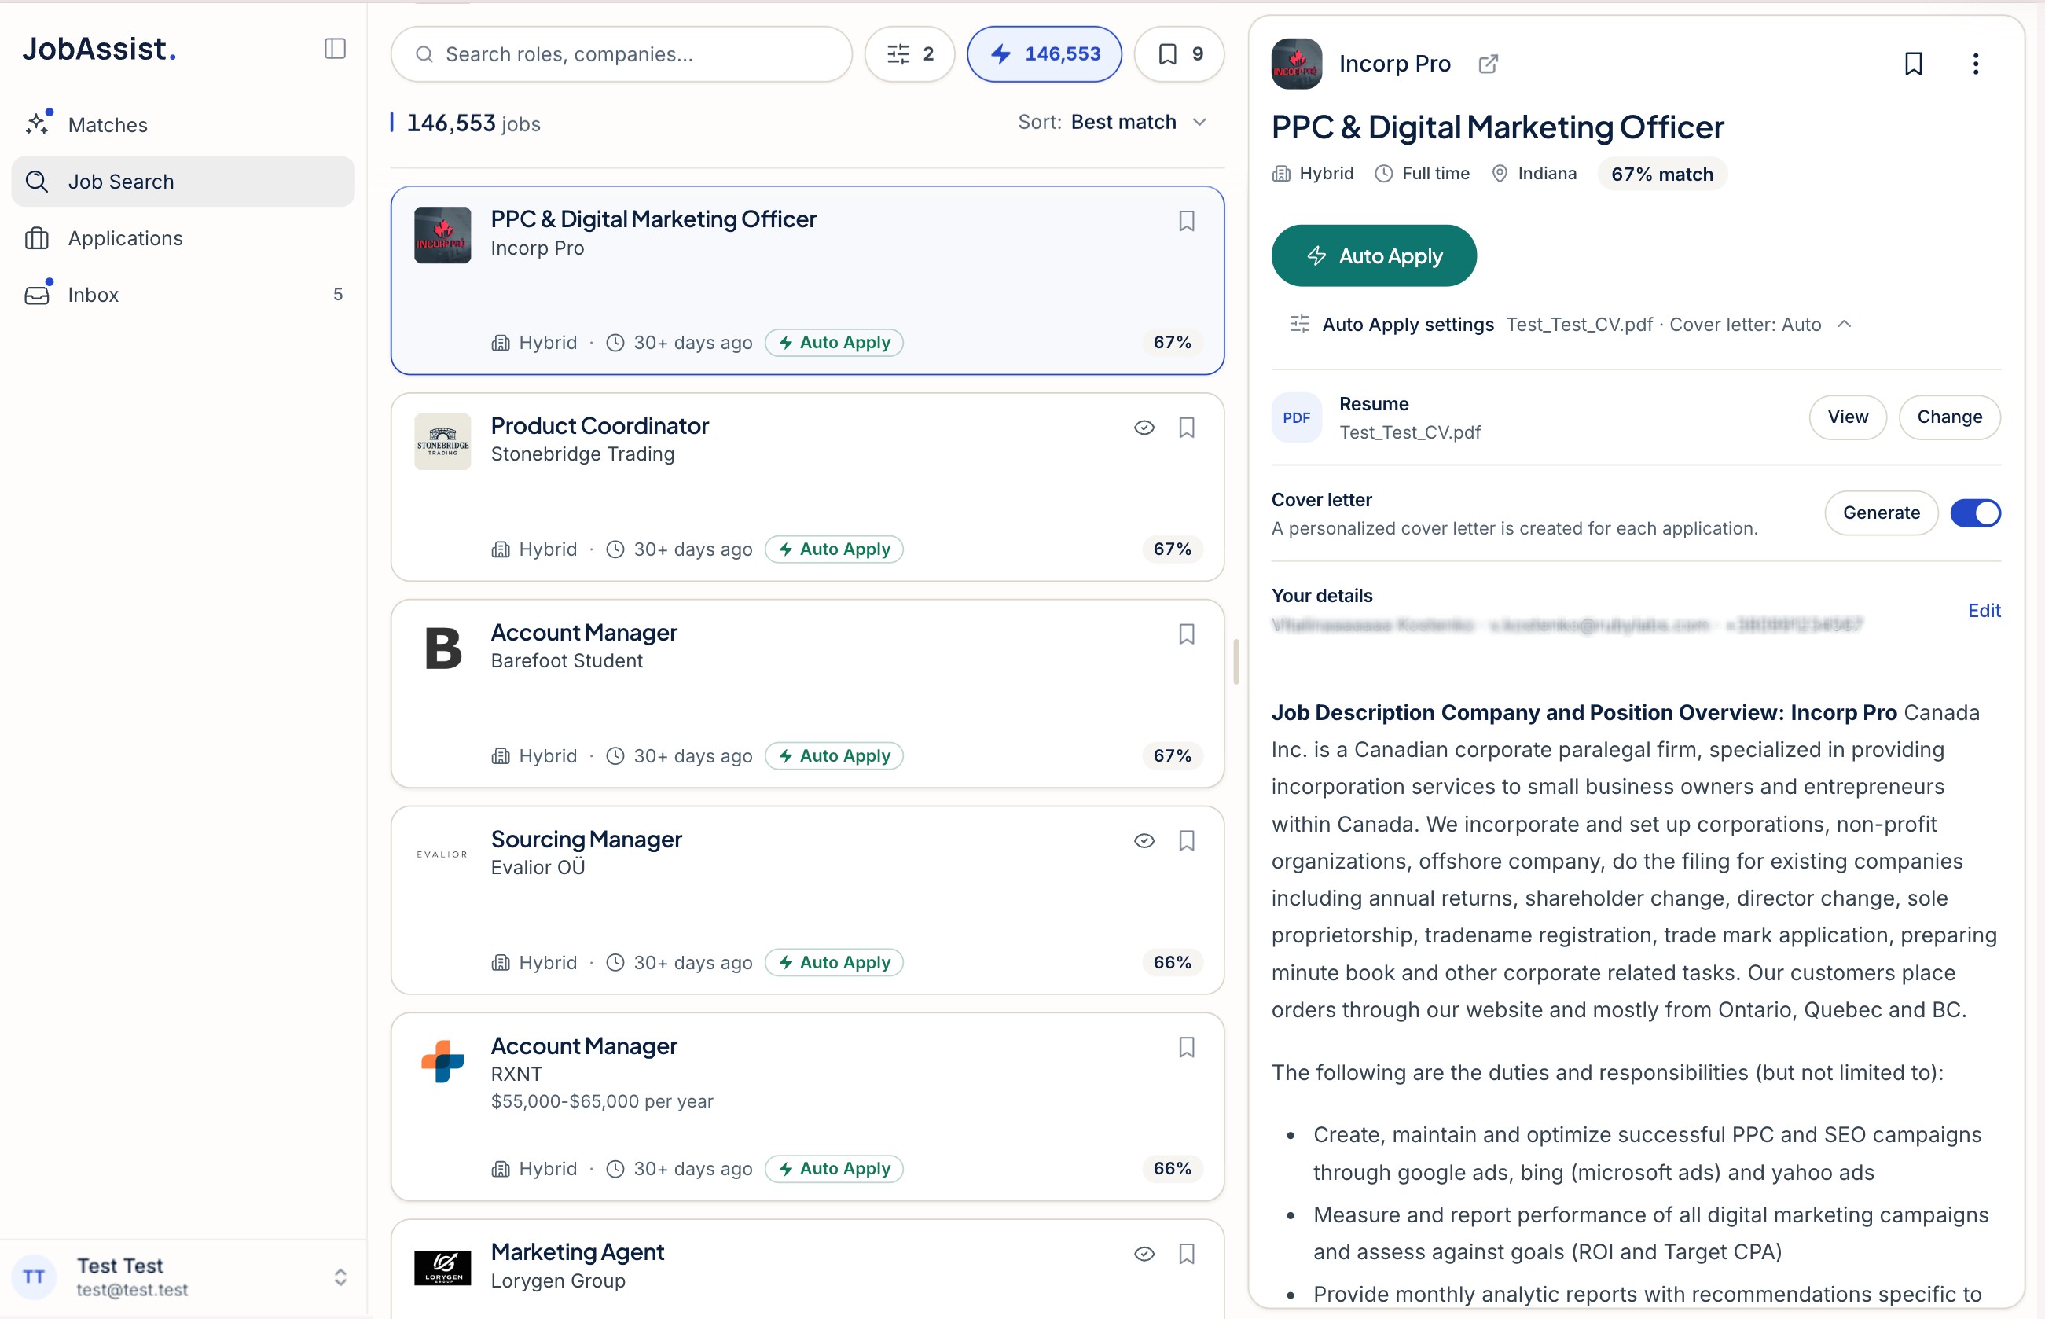Click the Indiana location pin icon

(1500, 174)
